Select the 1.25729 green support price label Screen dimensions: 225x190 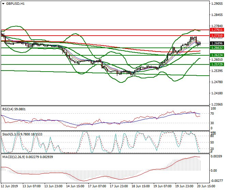click(x=217, y=64)
